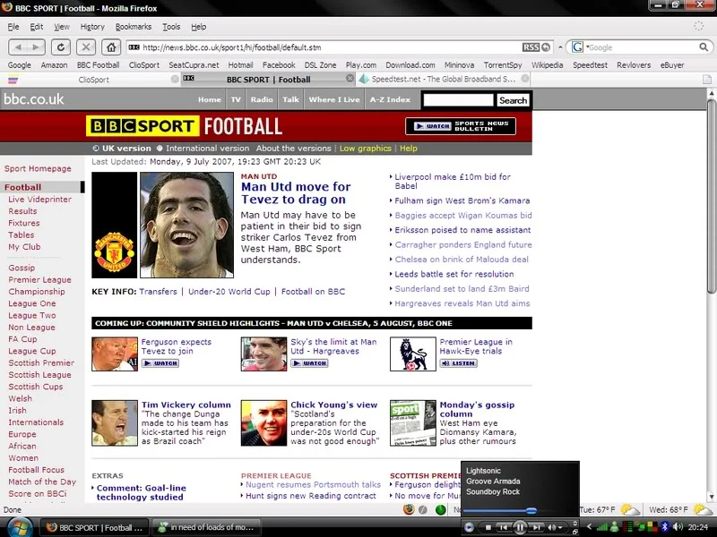The height and width of the screenshot is (537, 717).
Task: Stop playback in the media player toolbar
Action: click(x=488, y=527)
